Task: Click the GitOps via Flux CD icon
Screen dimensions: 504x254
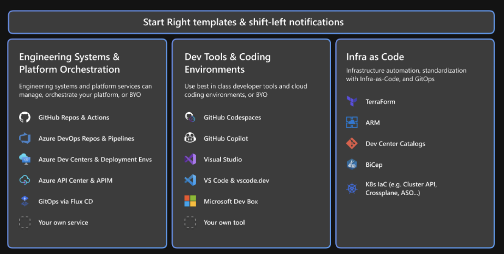Action: pyautogui.click(x=25, y=201)
